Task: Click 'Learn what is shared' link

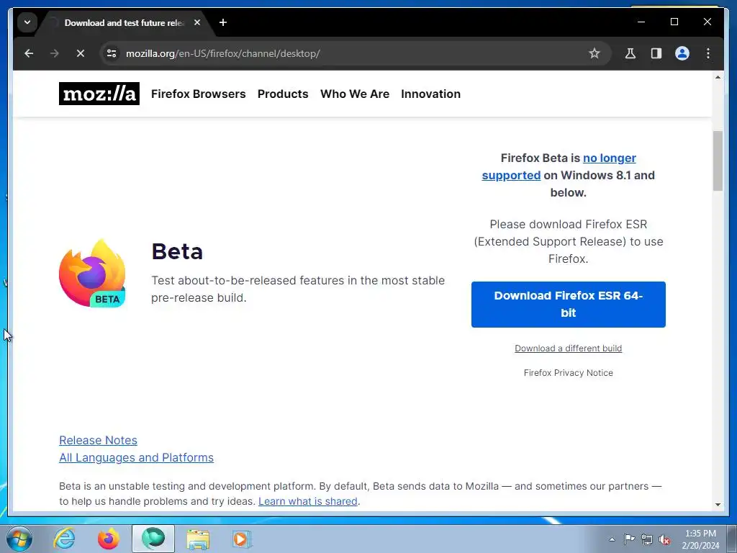Action: (308, 501)
